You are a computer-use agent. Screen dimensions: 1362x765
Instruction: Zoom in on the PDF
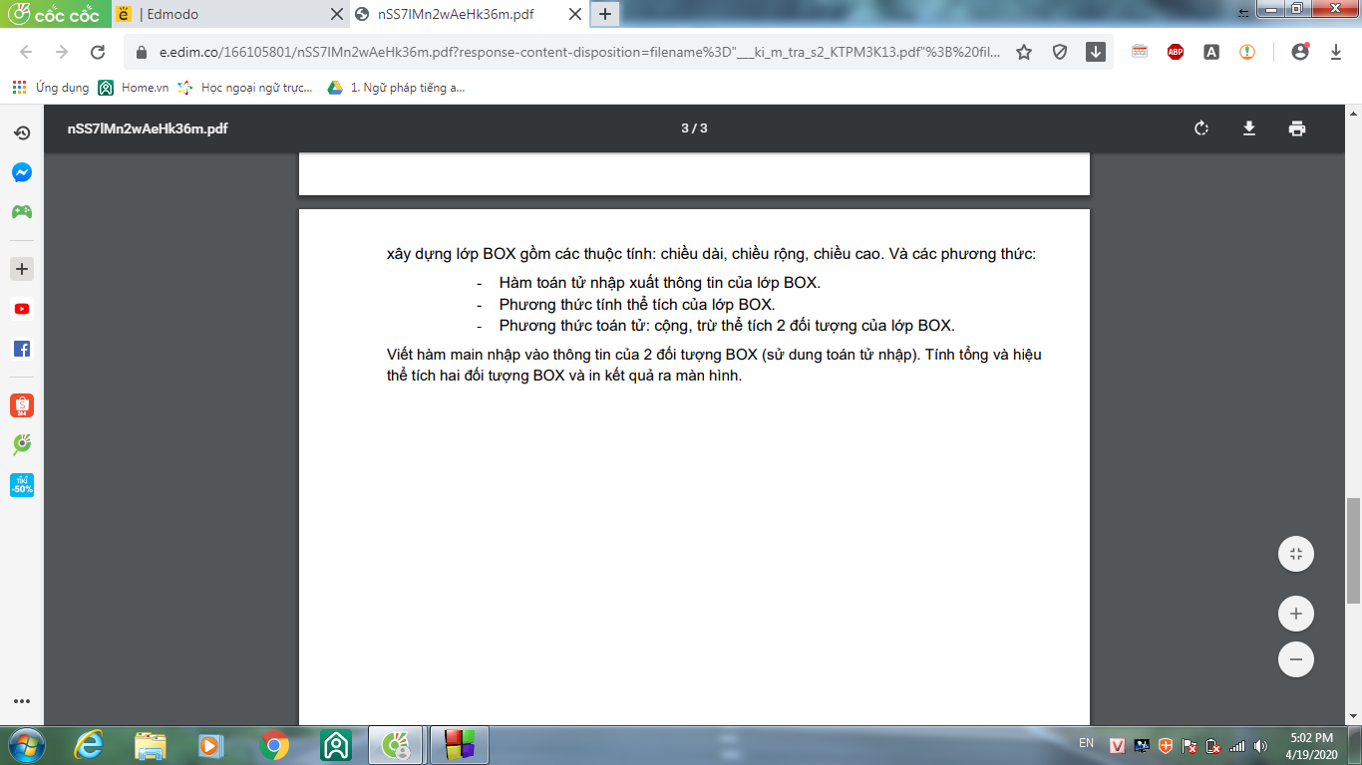pos(1295,614)
